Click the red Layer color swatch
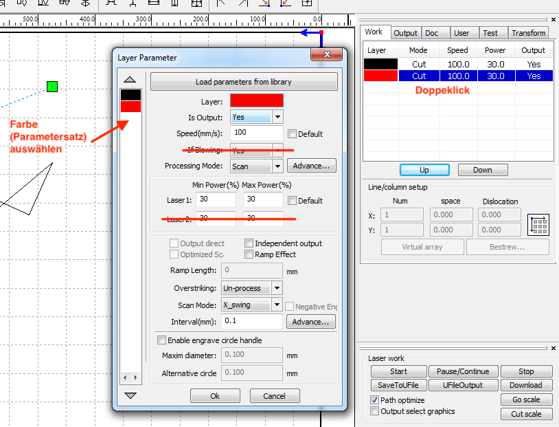The image size is (559, 427). 256,101
